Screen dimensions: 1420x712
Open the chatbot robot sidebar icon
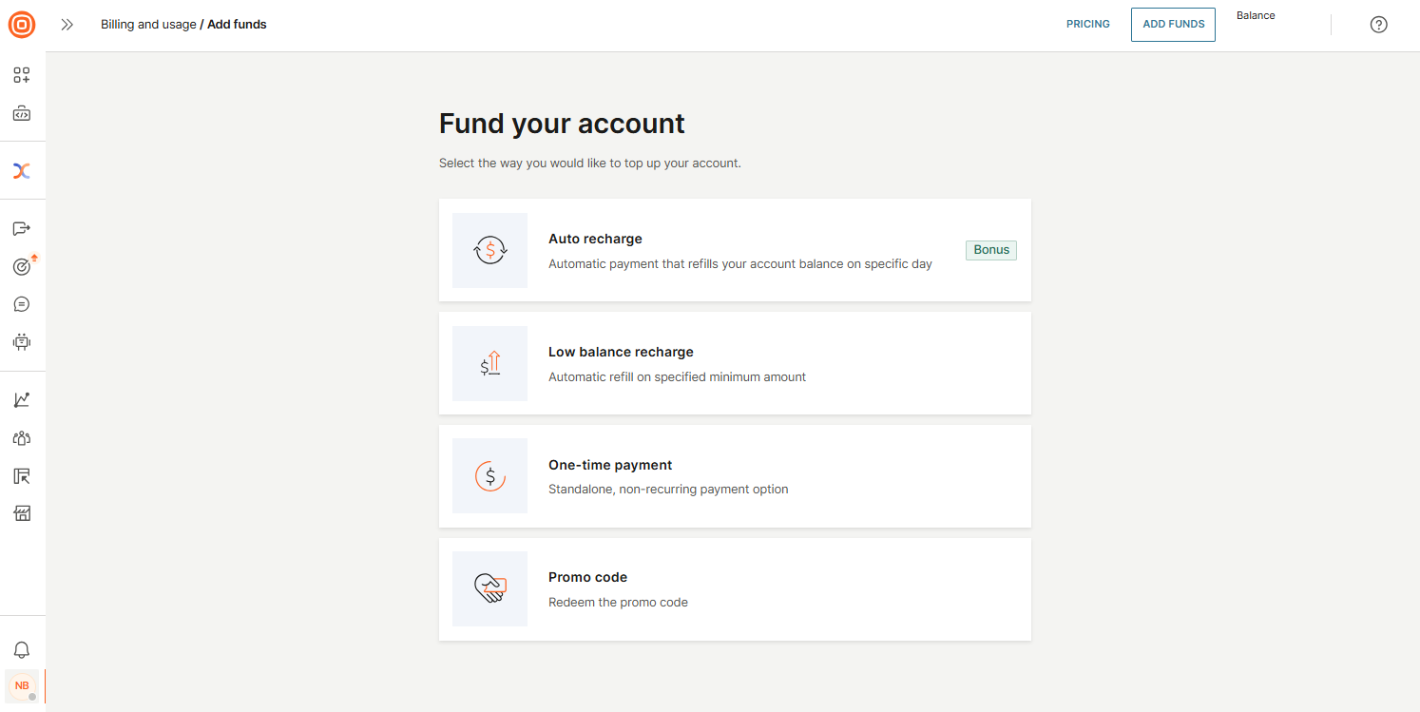click(22, 341)
